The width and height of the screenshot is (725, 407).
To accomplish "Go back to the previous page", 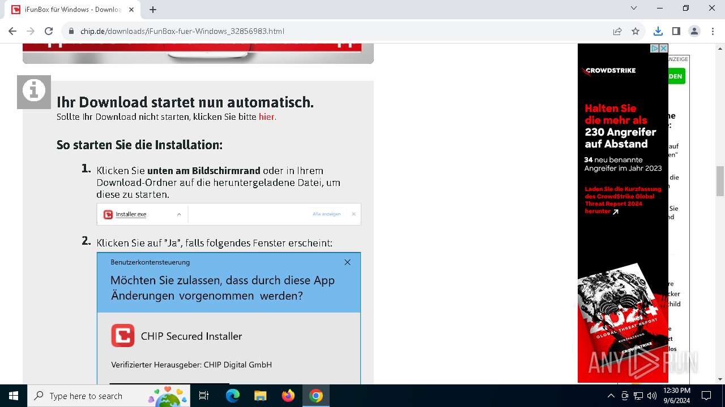I will [x=12, y=31].
